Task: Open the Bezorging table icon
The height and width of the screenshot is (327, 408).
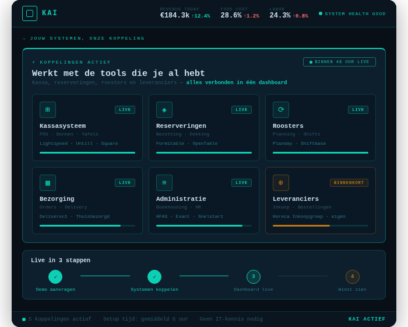Action: (48, 183)
